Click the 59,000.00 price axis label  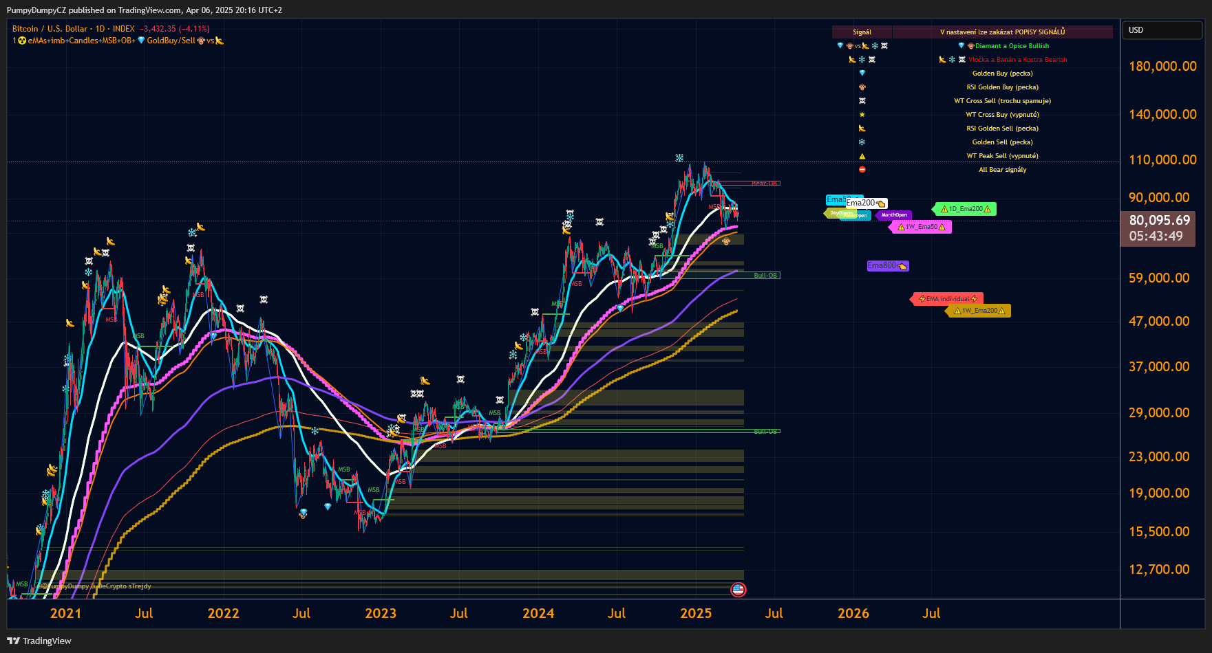point(1159,278)
